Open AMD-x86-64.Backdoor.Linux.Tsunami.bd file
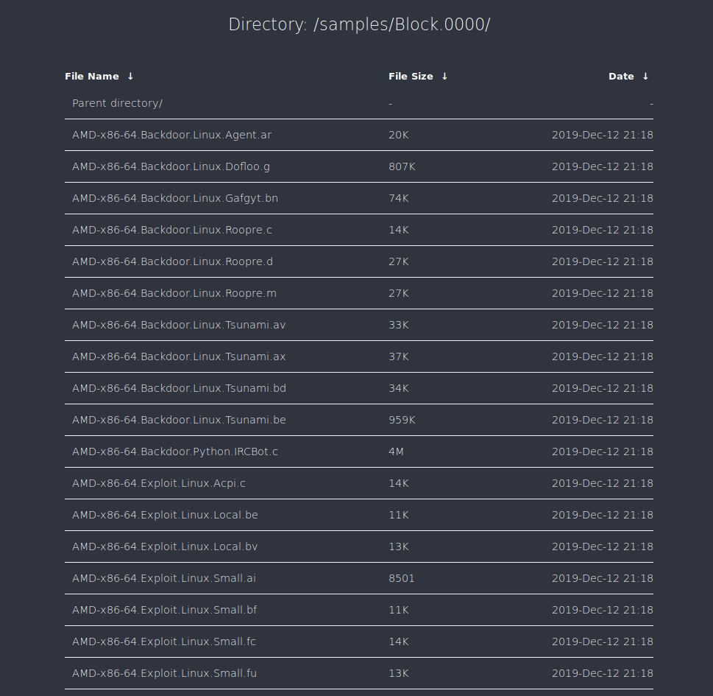Viewport: 713px width, 696px height. (x=179, y=388)
